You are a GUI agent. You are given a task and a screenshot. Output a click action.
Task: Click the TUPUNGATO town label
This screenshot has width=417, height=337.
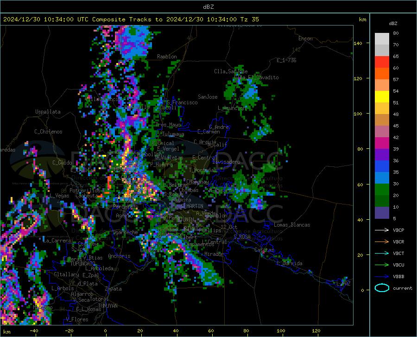[x=83, y=264]
